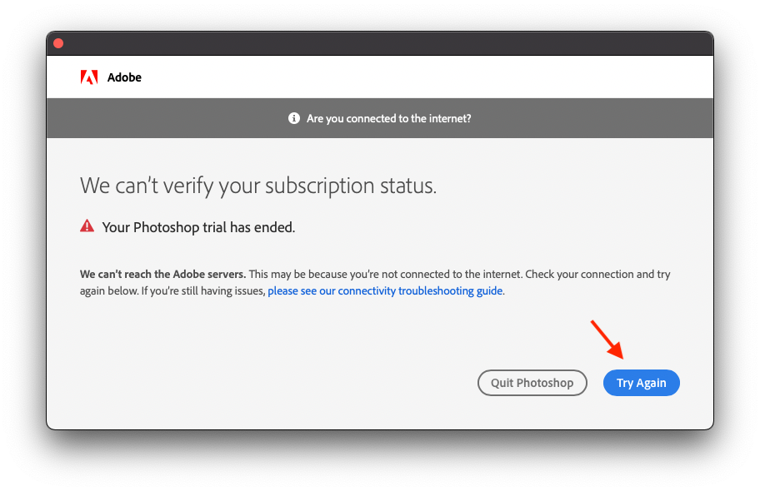Click the info icon in gray banner

pyautogui.click(x=294, y=118)
